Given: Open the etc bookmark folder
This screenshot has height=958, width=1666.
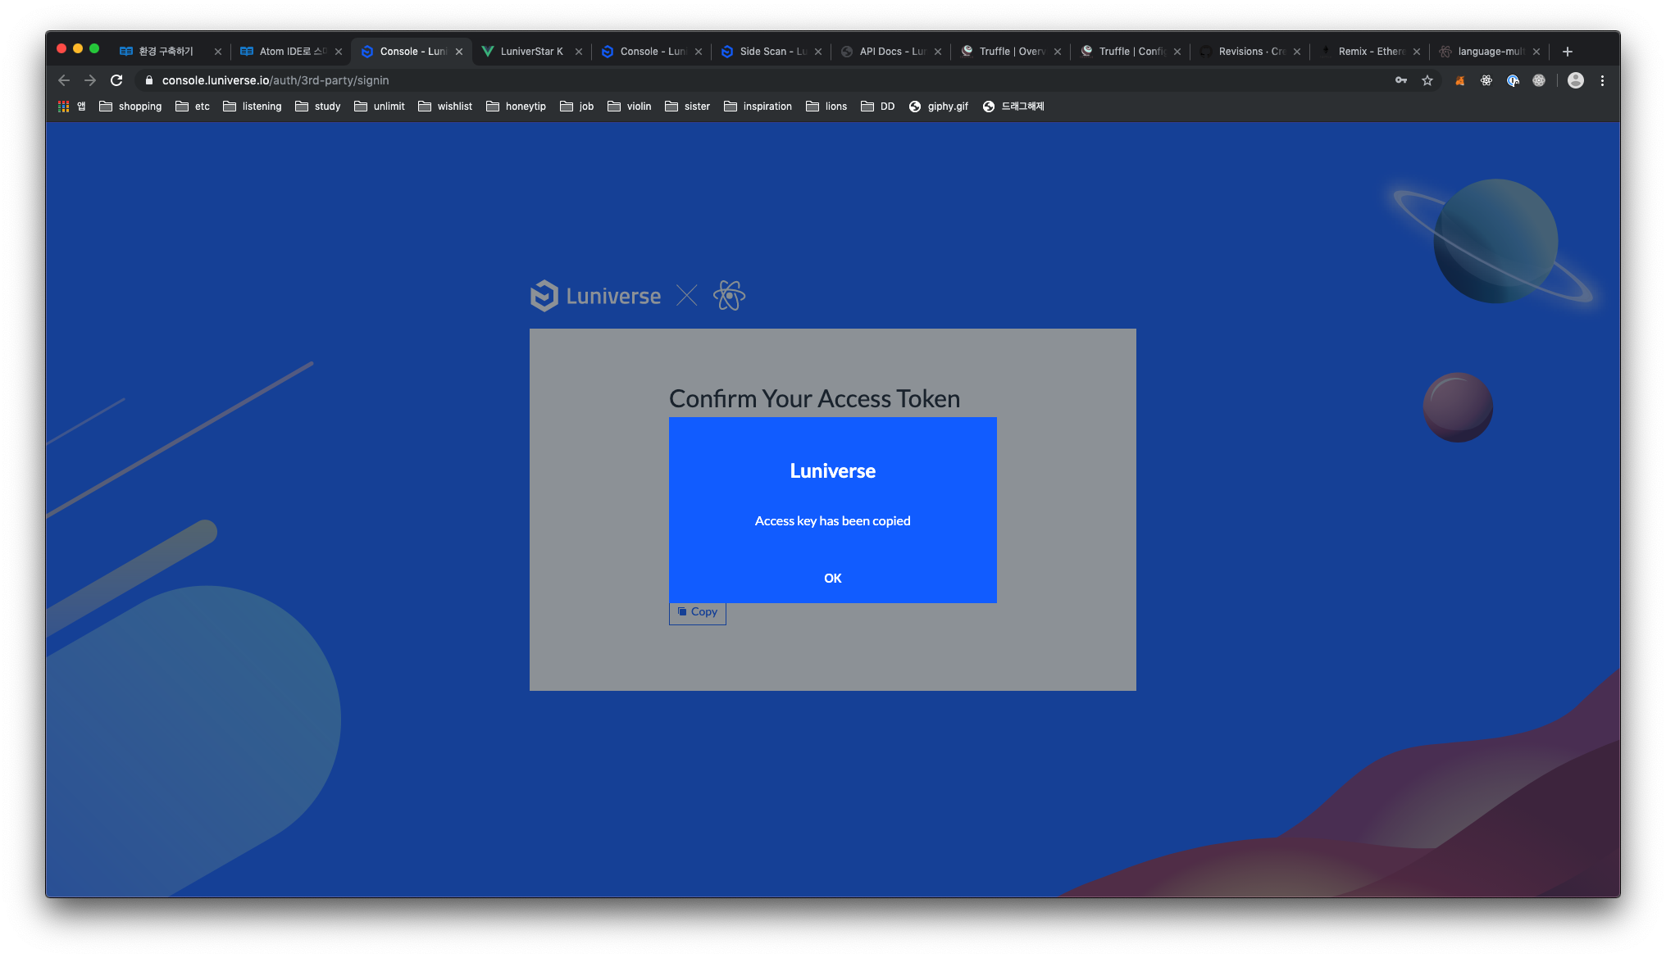Looking at the screenshot, I should click(193, 107).
